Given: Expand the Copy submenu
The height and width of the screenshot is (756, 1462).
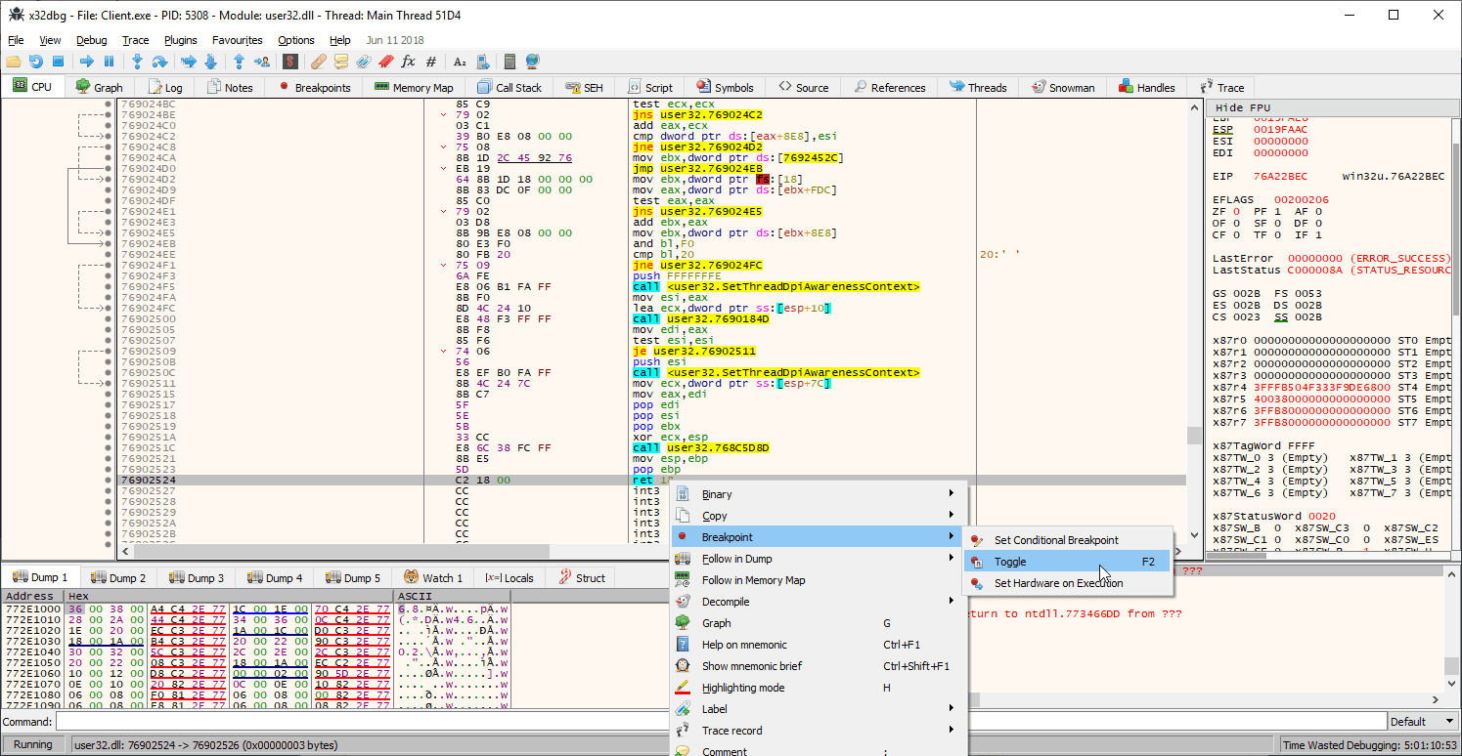Looking at the screenshot, I should tap(818, 516).
